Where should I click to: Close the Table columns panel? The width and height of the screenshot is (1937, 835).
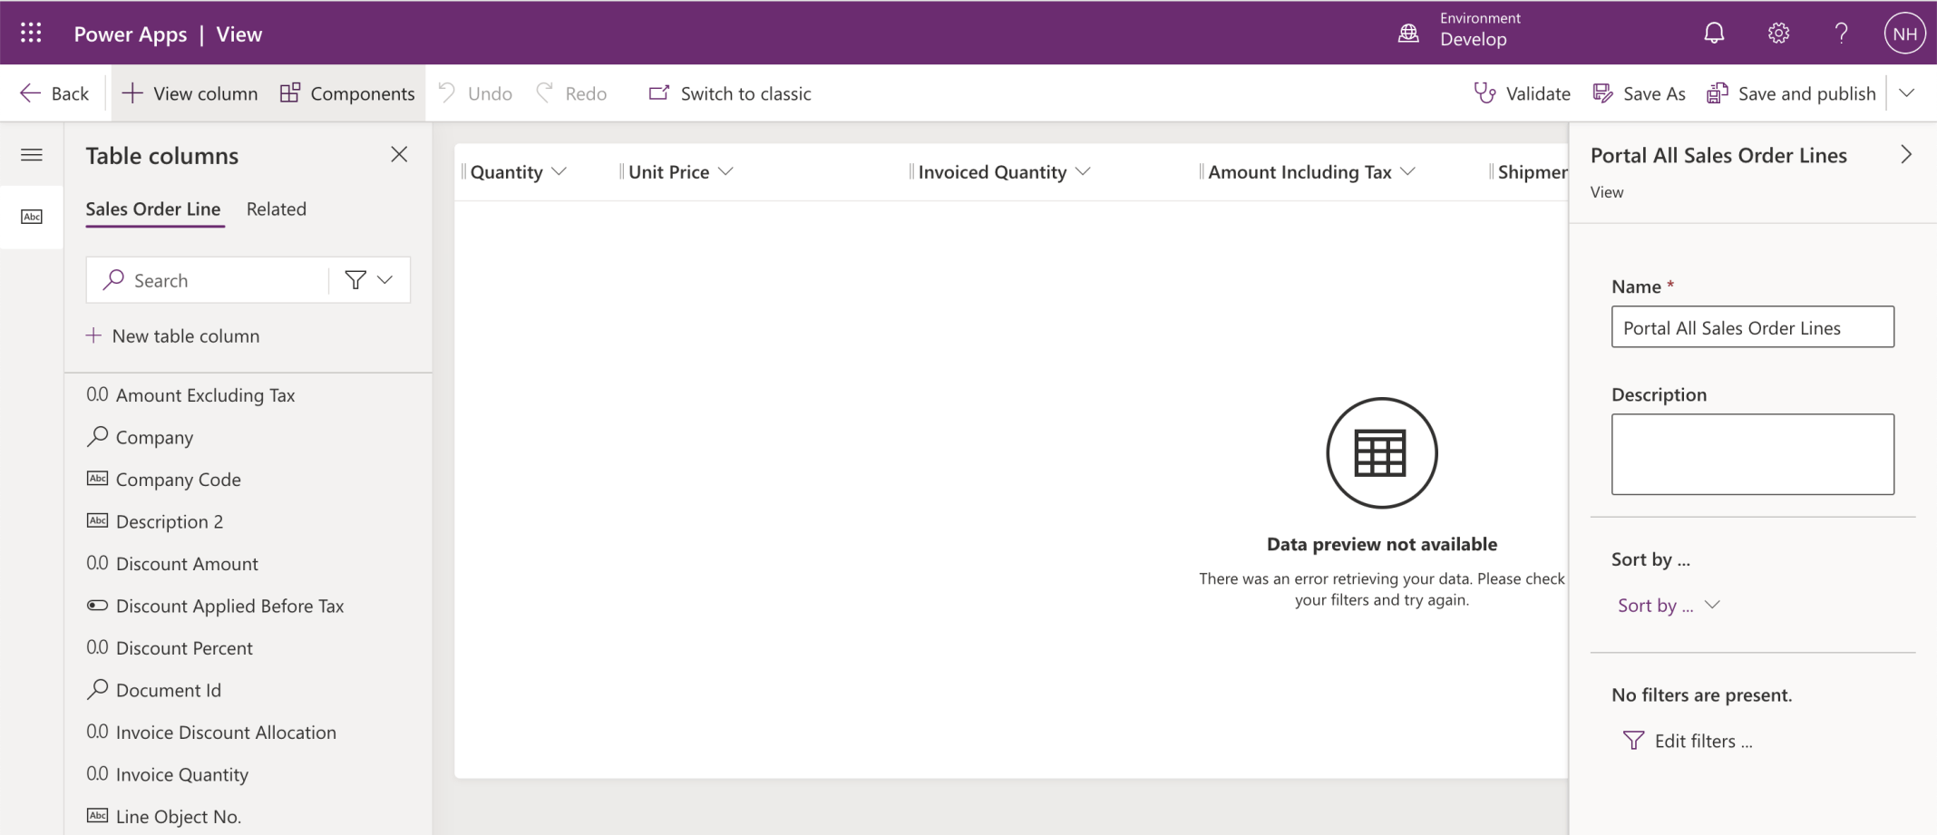click(399, 155)
